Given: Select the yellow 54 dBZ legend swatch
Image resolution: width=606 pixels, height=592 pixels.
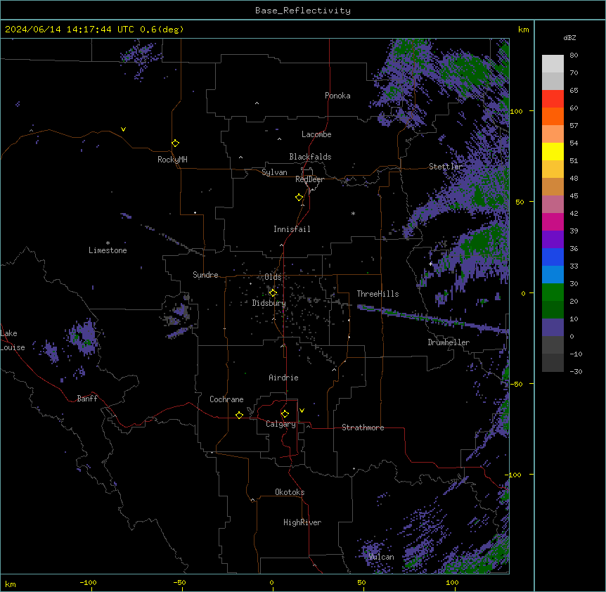Looking at the screenshot, I should (553, 151).
